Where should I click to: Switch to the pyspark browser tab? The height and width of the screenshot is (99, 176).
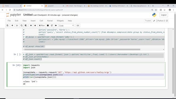[x=54, y=6]
